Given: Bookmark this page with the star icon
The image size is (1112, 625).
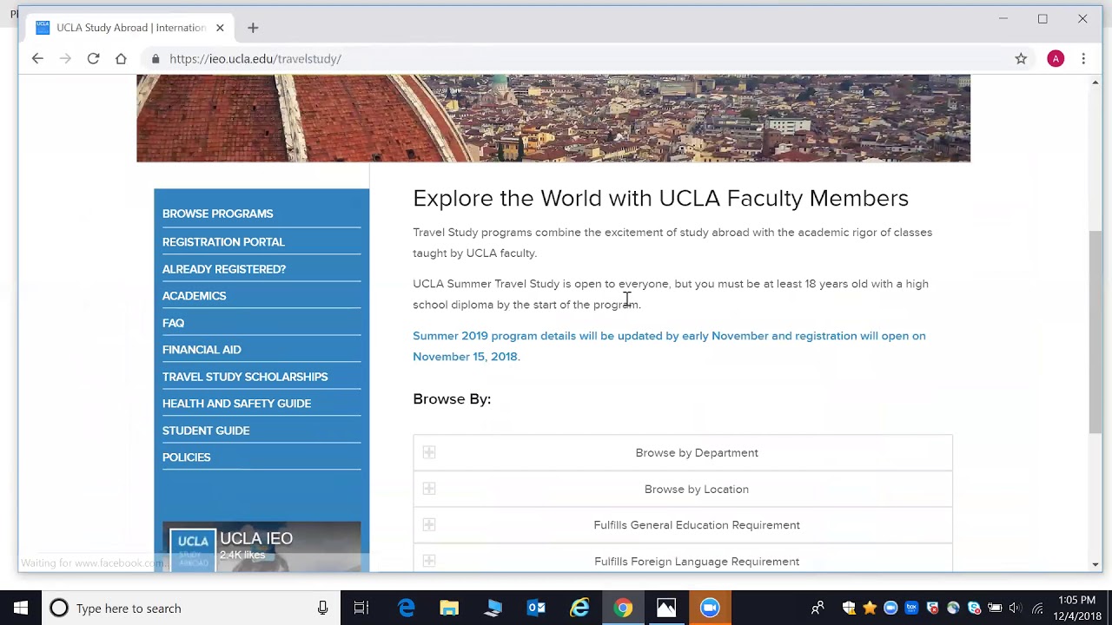Looking at the screenshot, I should tap(1021, 58).
